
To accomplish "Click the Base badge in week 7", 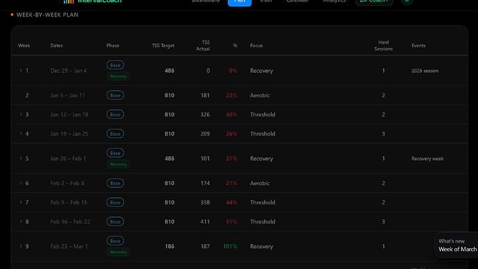I will [115, 202].
